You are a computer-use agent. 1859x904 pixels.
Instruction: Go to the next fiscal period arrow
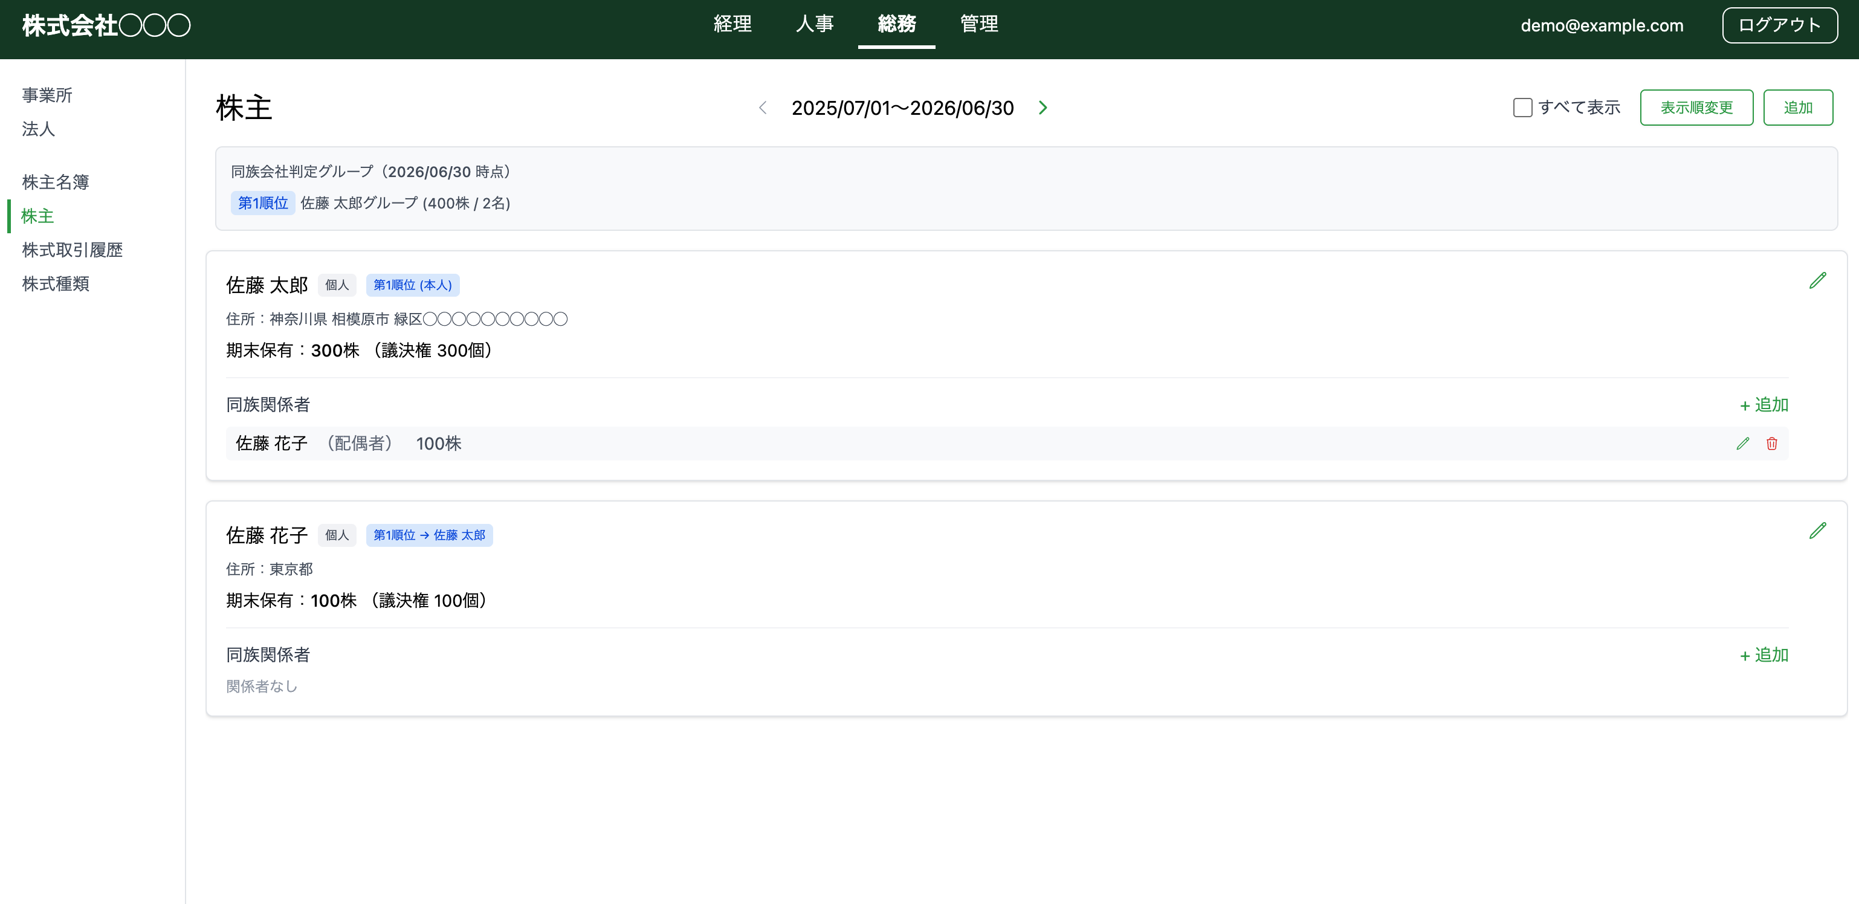[1042, 108]
